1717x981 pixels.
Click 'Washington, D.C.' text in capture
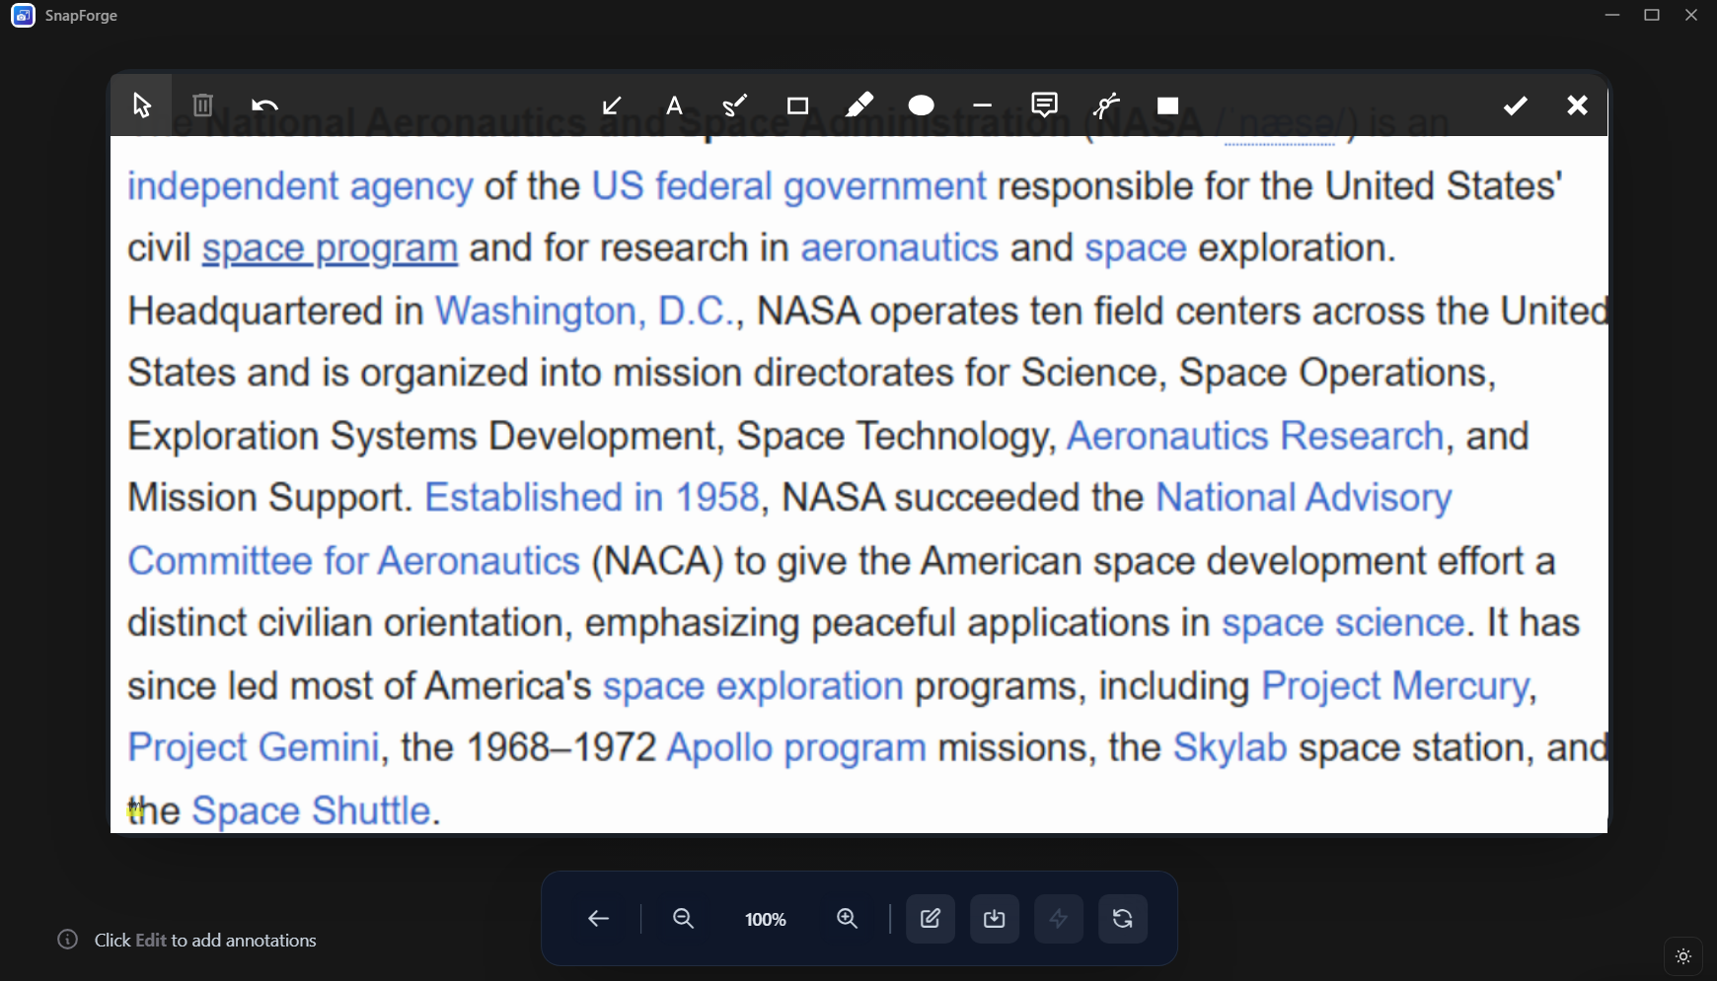586,312
